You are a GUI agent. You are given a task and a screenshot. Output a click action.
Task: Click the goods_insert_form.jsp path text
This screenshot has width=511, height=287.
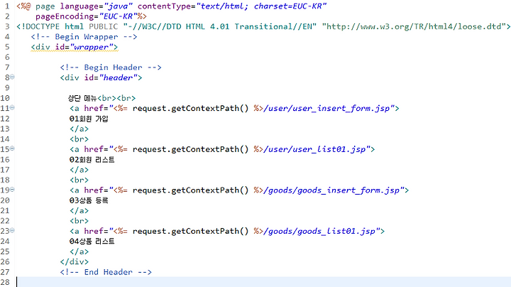click(331, 190)
